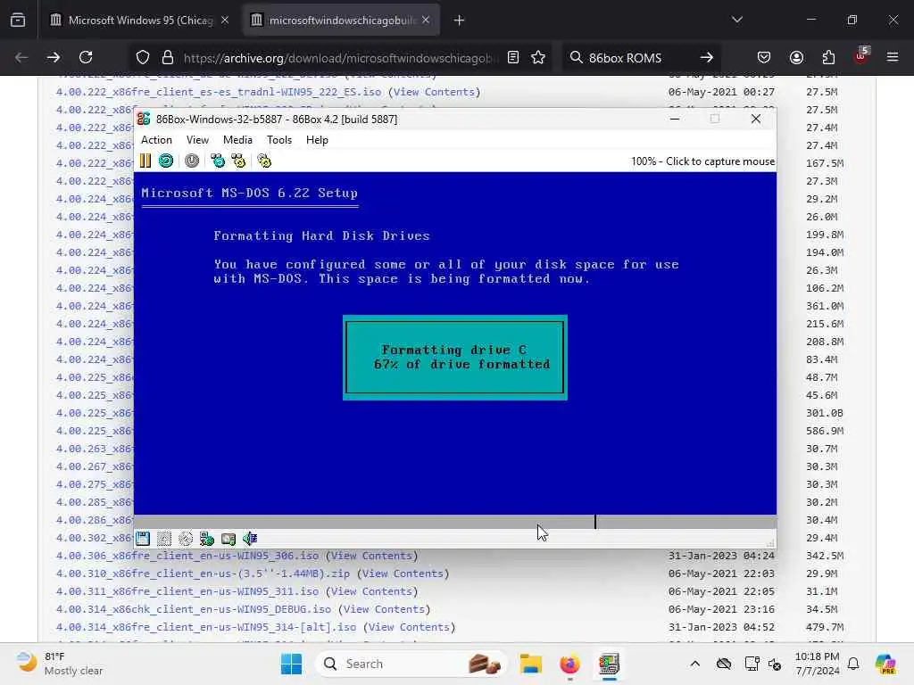Click the network status icon

pyautogui.click(x=207, y=539)
